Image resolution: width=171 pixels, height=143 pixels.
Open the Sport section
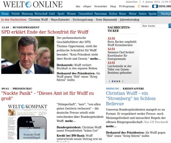61,14
